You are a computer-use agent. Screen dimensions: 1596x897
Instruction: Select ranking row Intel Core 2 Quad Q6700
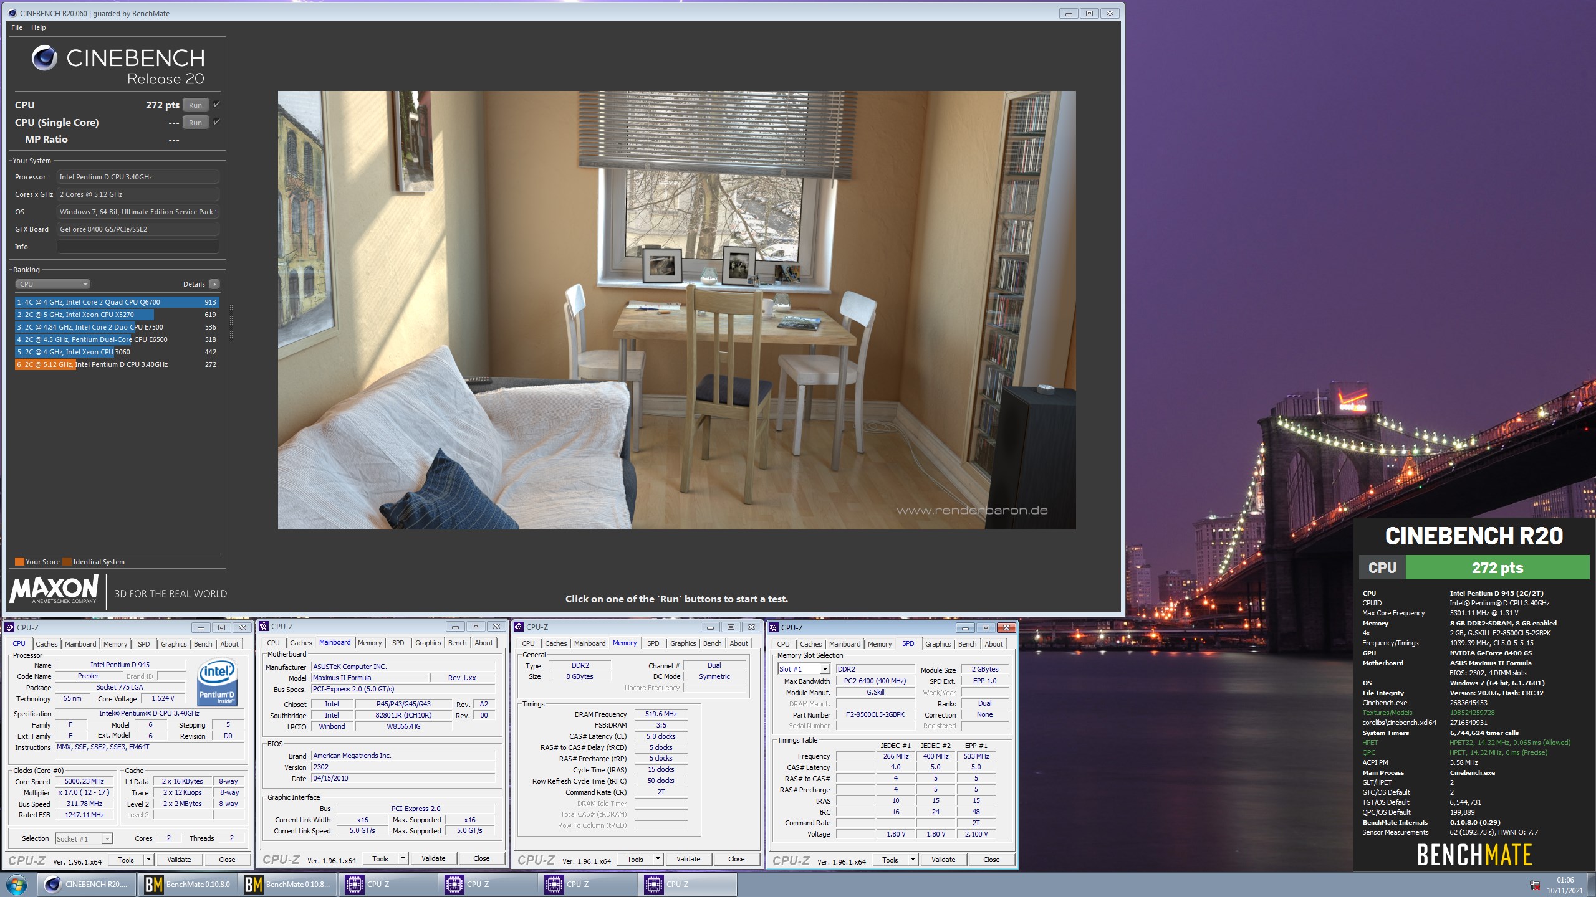117,302
